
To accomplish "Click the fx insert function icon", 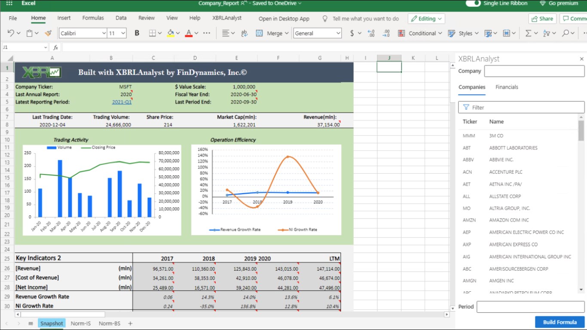I will click(x=55, y=47).
